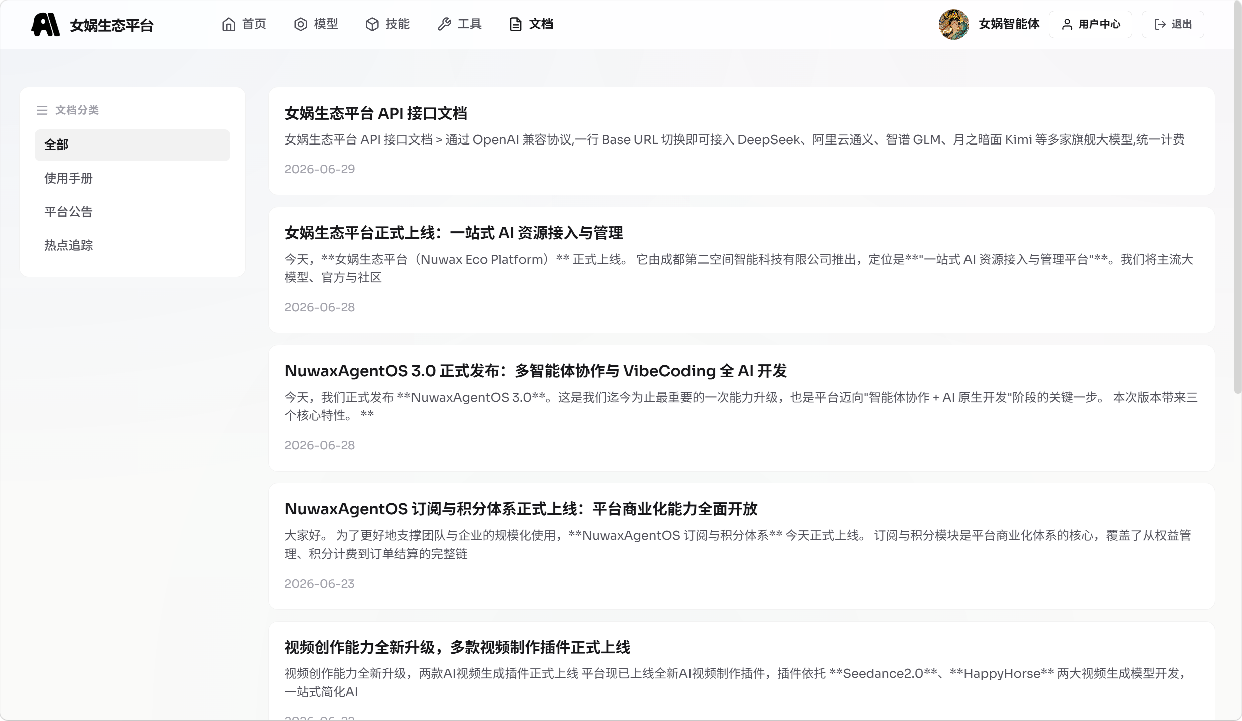Click the 女娲智能体 username
1242x721 pixels.
click(x=1009, y=24)
